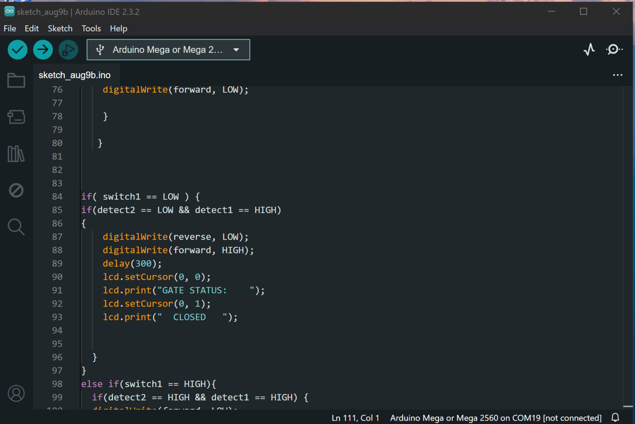Screen dimensions: 635x424
Task: Click the board status on COM19 text
Action: (495, 418)
